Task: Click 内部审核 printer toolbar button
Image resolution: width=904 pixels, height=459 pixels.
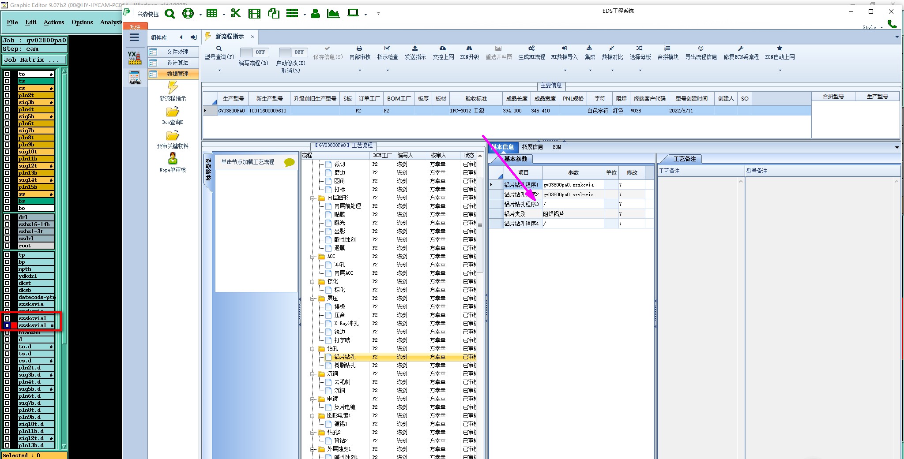Action: pos(360,52)
